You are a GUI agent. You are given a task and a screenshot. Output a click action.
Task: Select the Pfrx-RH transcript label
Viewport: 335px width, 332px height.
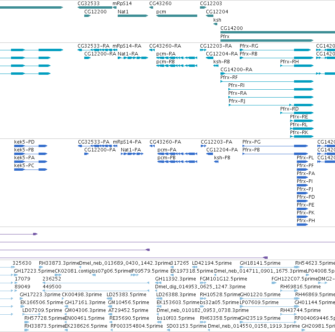(289, 62)
